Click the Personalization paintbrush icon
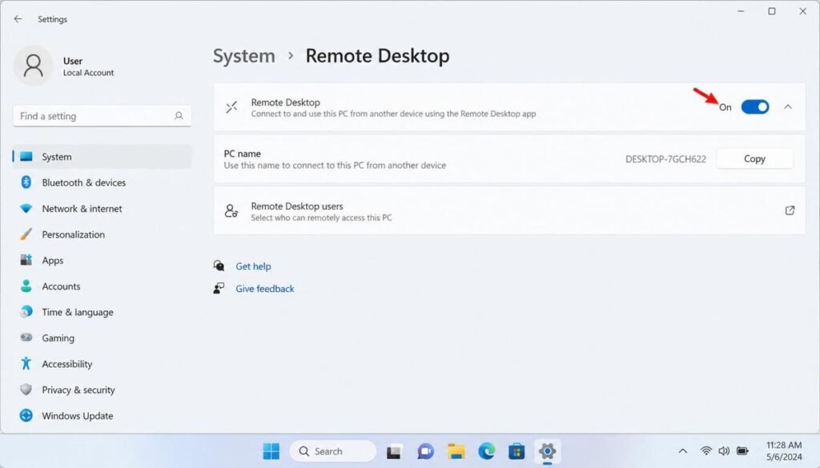Image resolution: width=820 pixels, height=468 pixels. (x=26, y=234)
